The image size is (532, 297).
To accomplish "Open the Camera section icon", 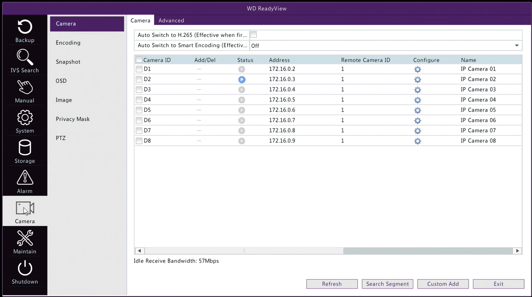I will click(x=25, y=212).
